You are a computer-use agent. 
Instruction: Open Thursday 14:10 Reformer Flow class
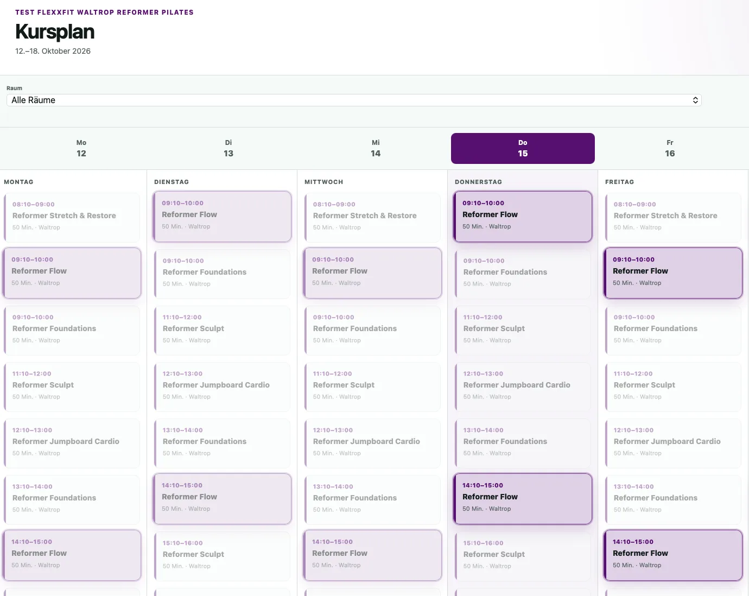point(523,499)
